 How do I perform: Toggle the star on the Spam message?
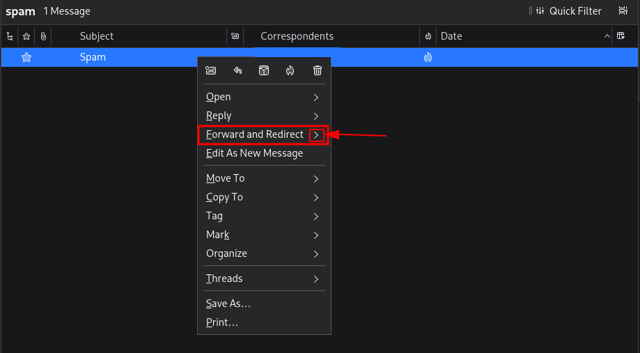pyautogui.click(x=26, y=57)
